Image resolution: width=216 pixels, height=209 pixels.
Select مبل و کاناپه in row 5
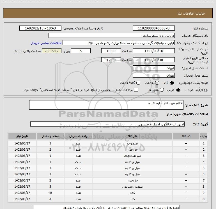click(x=132, y=168)
